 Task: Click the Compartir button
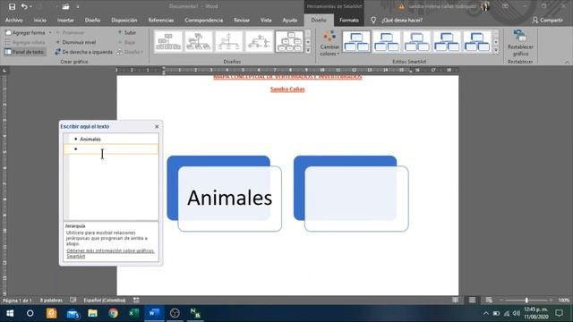tap(547, 20)
